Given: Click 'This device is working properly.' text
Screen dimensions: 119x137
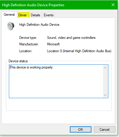Looking at the screenshot, I should tap(32, 67).
